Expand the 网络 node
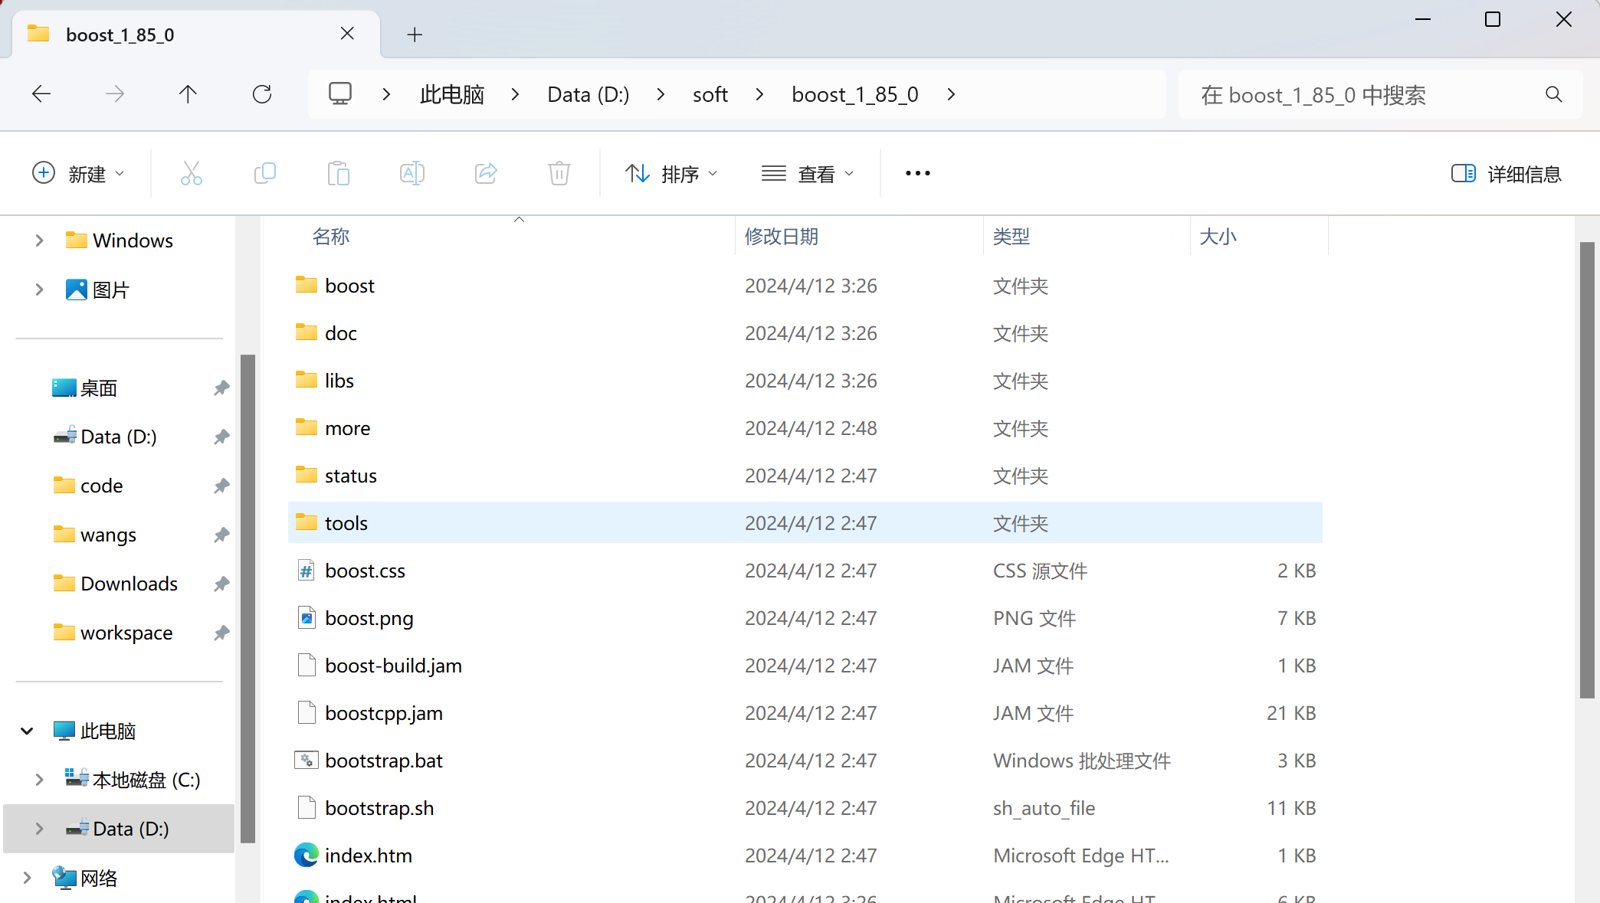This screenshot has width=1600, height=903. (x=27, y=878)
